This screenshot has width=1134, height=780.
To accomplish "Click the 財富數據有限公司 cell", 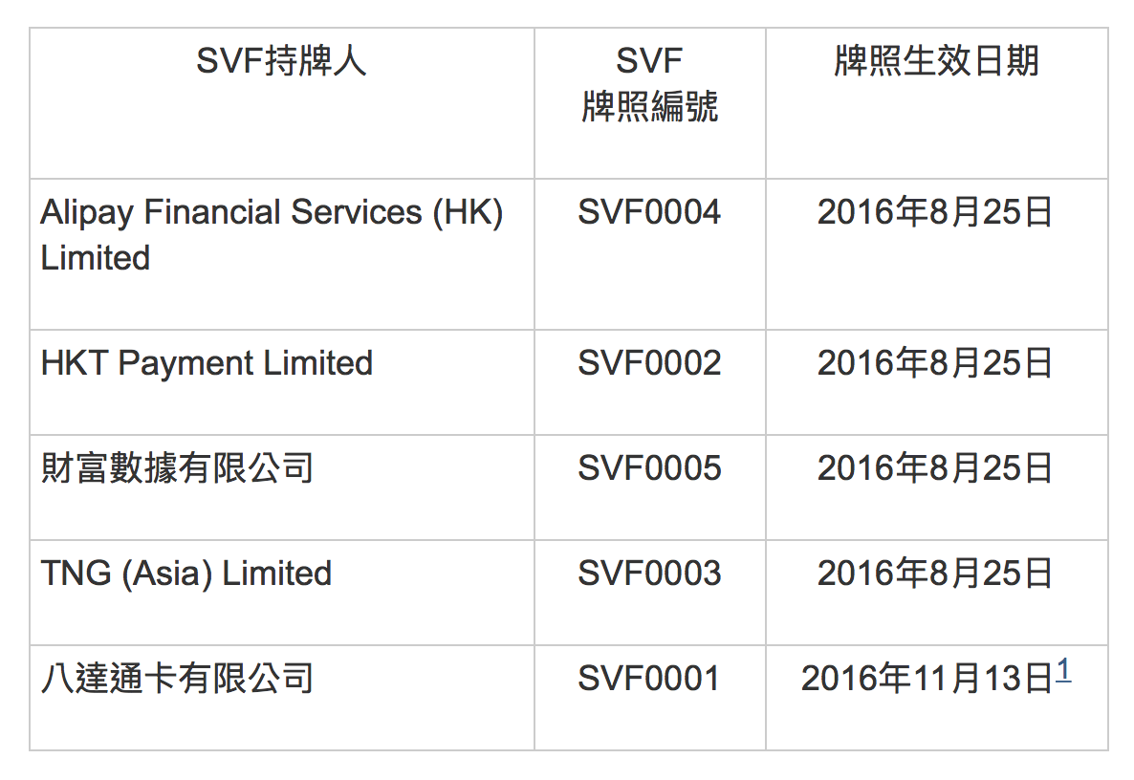I will click(x=178, y=468).
